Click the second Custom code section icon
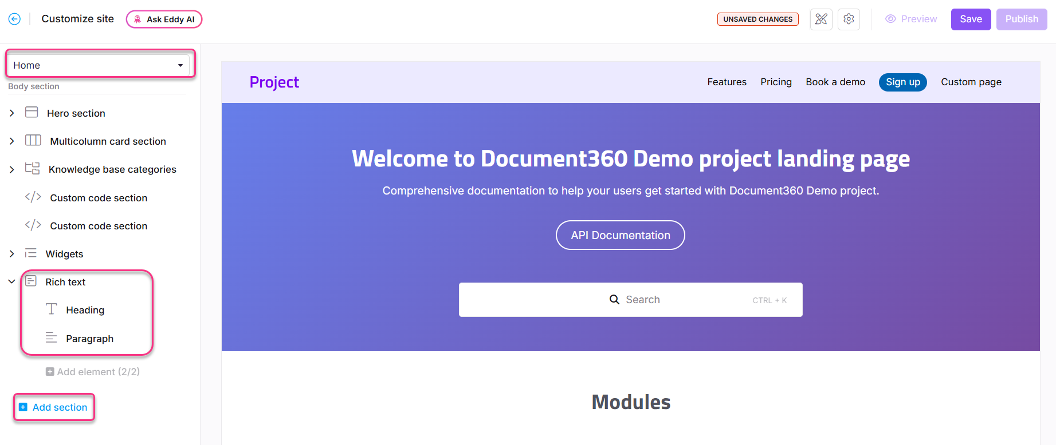 pos(33,225)
